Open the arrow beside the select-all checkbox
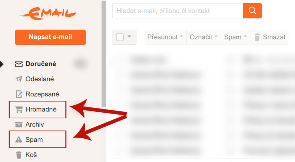Viewport: 295px width, 162px height. coord(129,36)
